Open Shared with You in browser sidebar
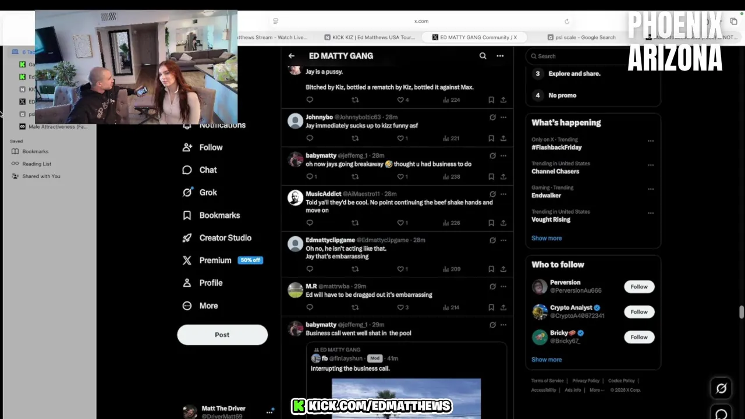This screenshot has width=745, height=419. point(41,176)
